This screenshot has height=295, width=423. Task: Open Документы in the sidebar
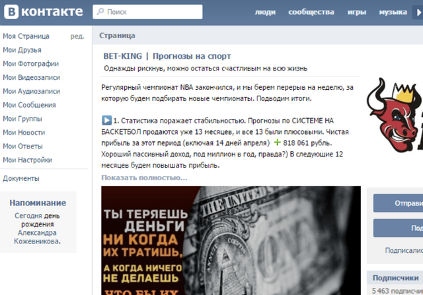[21, 178]
